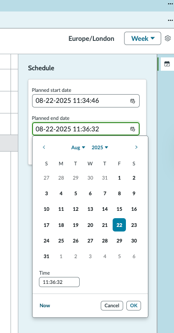Go to previous month arrow
Image resolution: width=174 pixels, height=333 pixels.
tap(44, 147)
